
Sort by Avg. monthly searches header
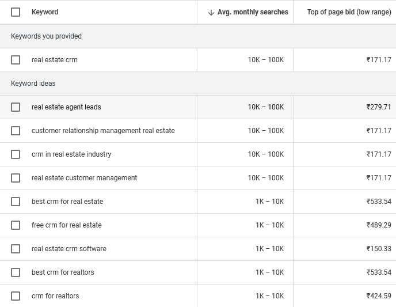[253, 12]
